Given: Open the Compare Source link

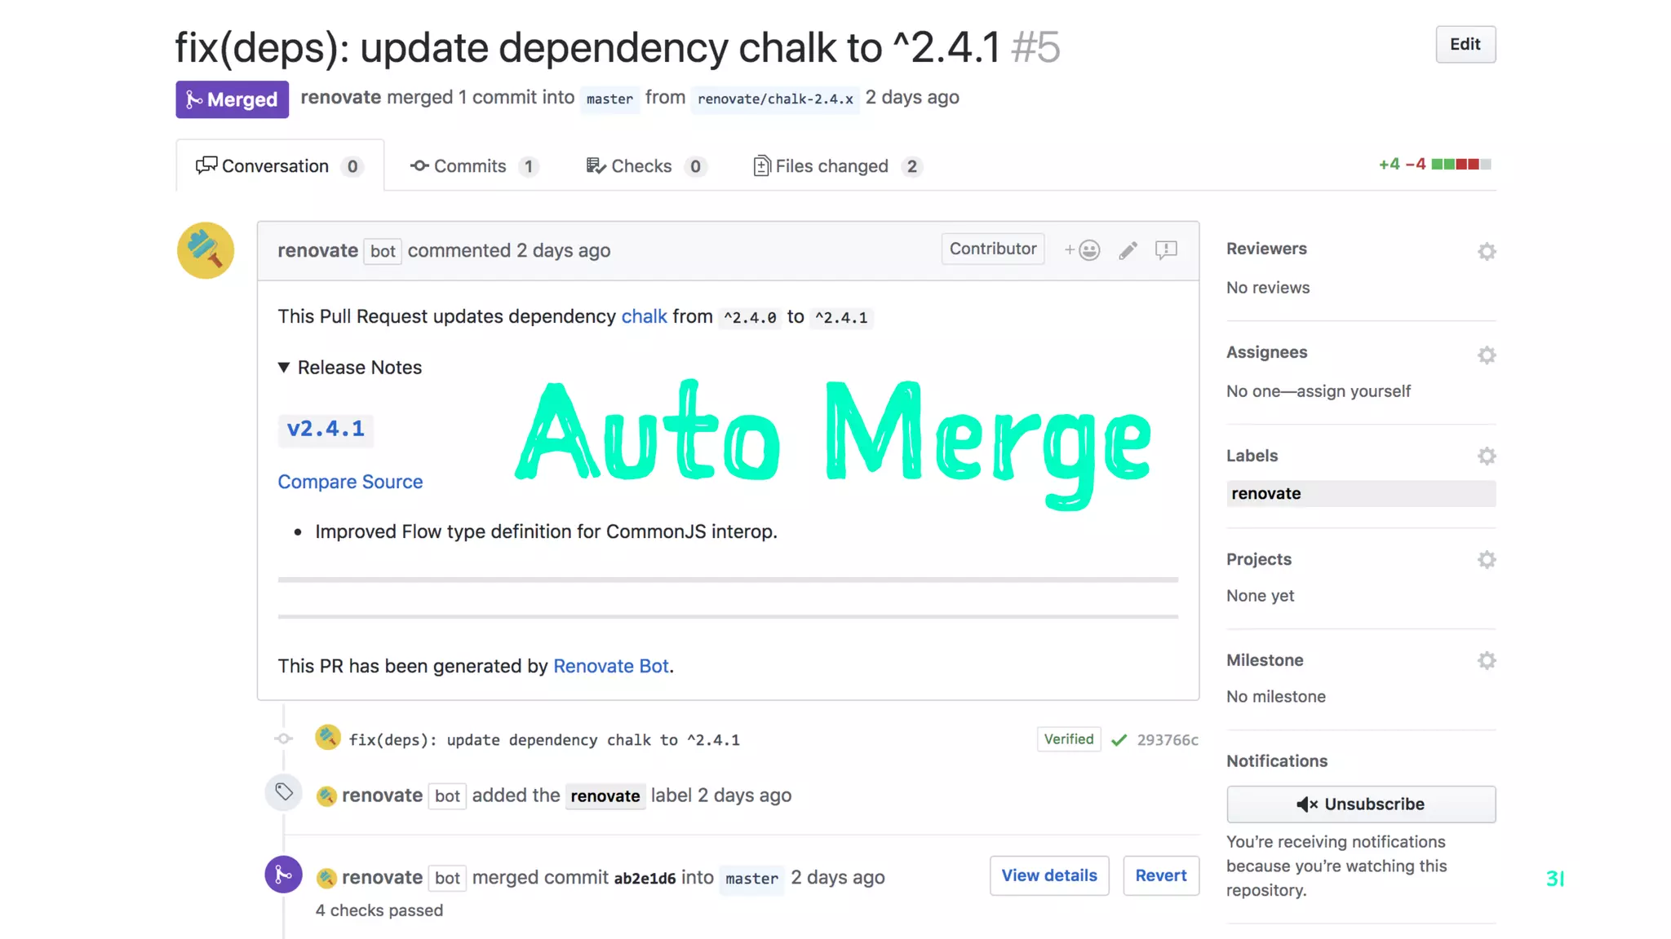Looking at the screenshot, I should 350,482.
